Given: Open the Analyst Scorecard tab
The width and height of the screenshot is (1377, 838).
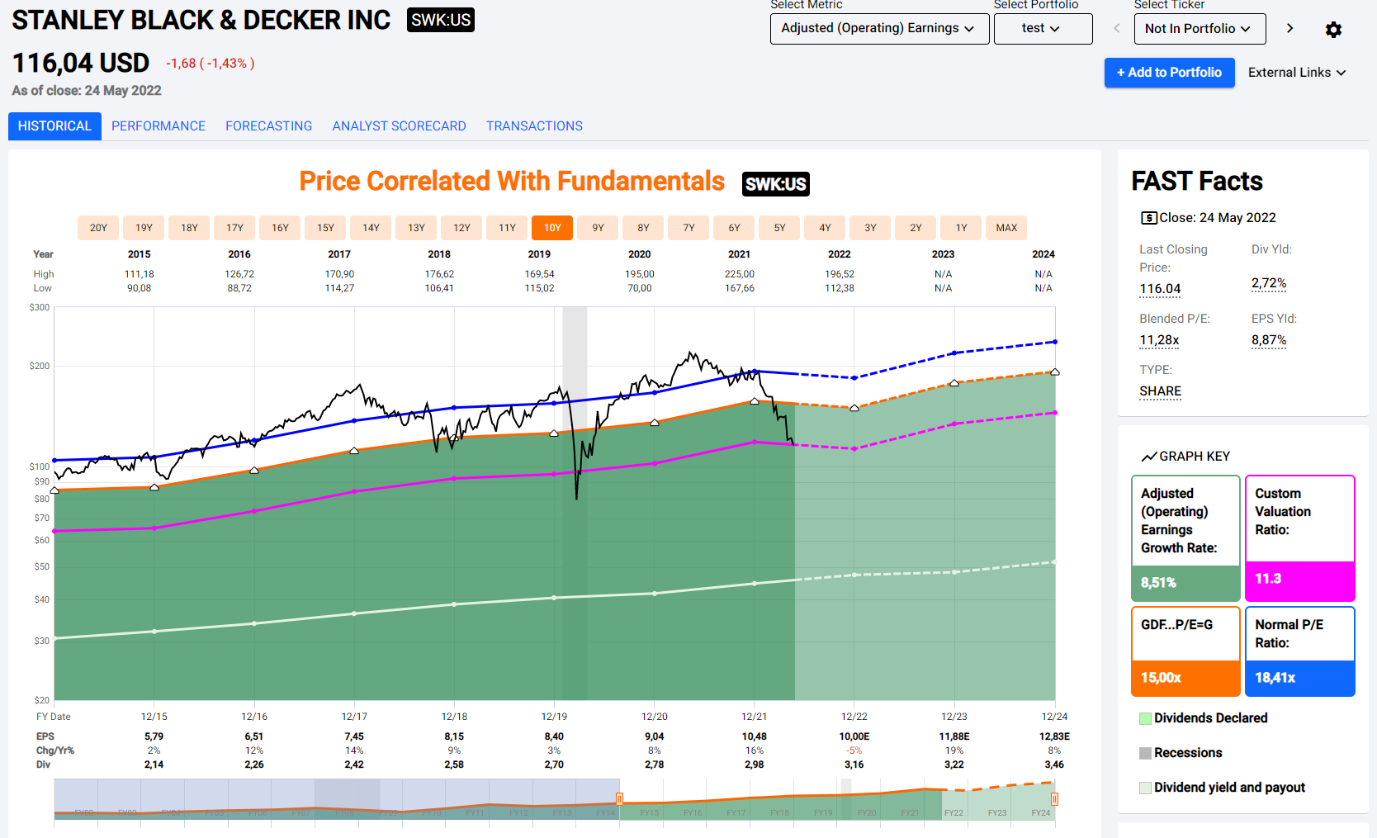Looking at the screenshot, I should (399, 126).
